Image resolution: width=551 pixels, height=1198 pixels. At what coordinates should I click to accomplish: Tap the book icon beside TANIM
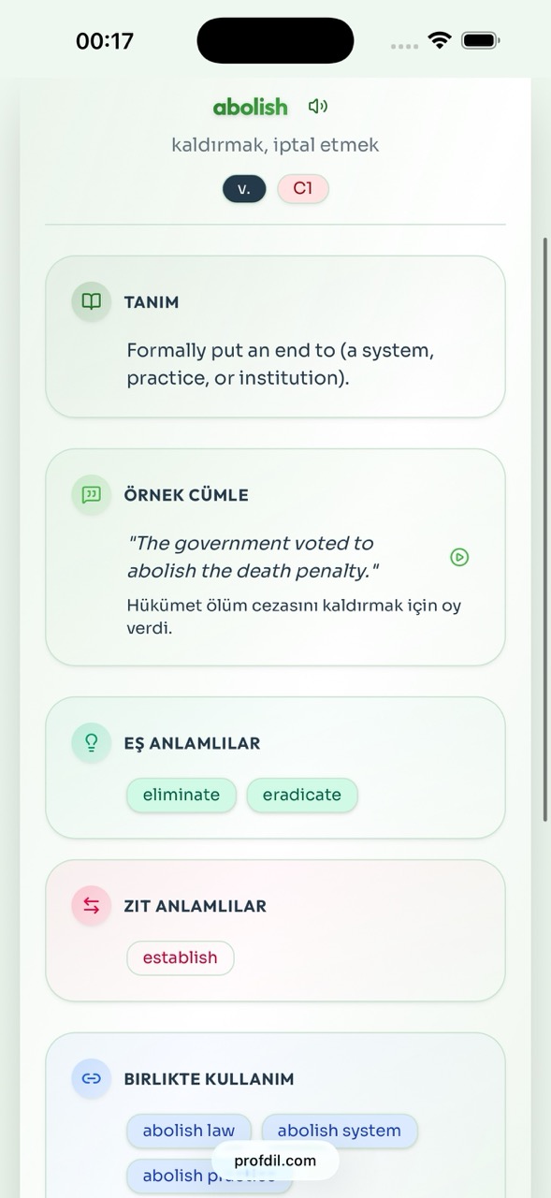(x=92, y=301)
